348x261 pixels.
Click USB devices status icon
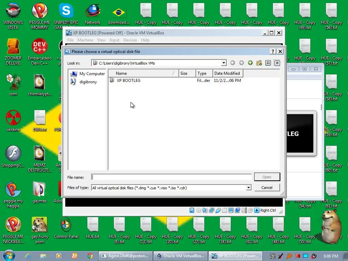coord(218,210)
